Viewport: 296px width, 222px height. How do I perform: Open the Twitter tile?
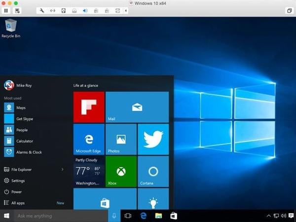pyautogui.click(x=153, y=139)
